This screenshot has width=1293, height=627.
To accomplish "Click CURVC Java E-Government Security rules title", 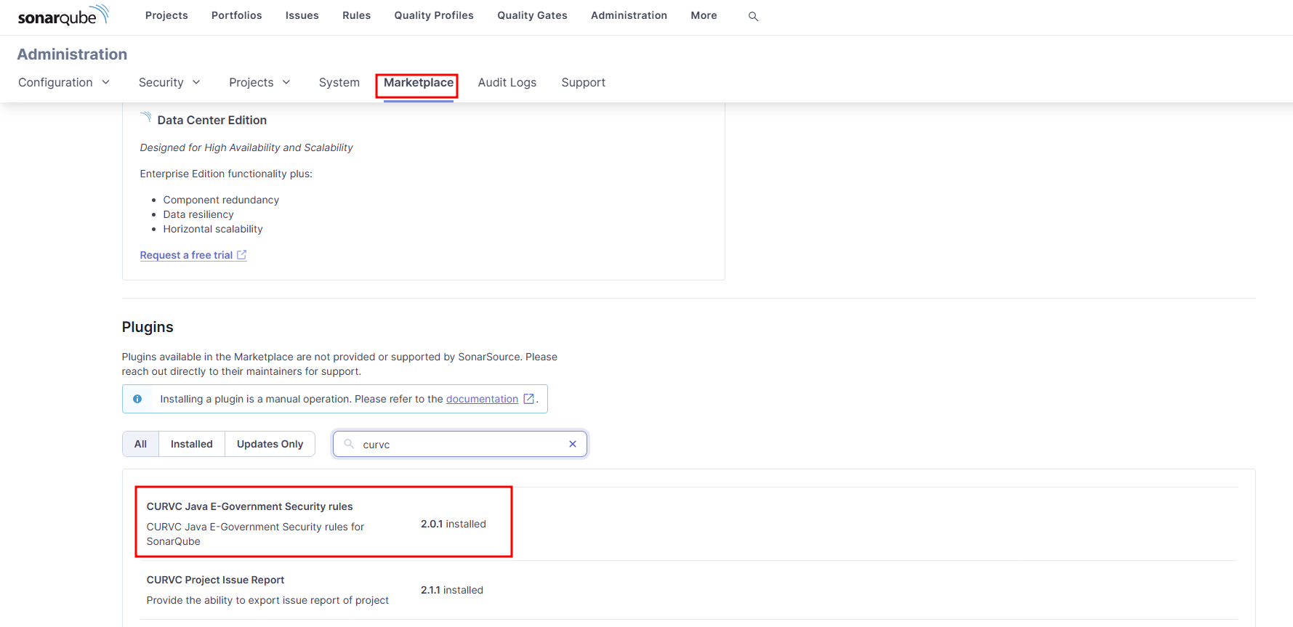I will (x=249, y=506).
